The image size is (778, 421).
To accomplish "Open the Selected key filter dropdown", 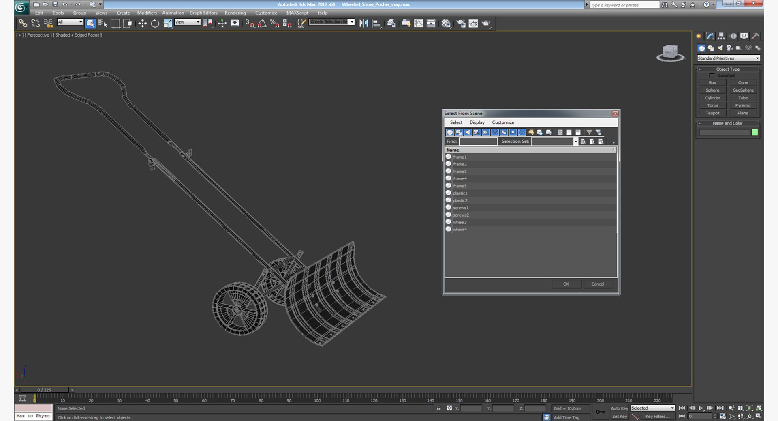I will (652, 408).
